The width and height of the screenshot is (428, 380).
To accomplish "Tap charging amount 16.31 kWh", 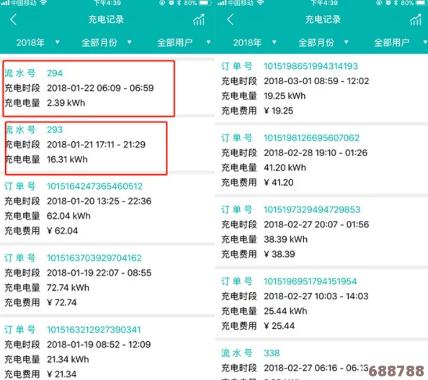I will 67,159.
